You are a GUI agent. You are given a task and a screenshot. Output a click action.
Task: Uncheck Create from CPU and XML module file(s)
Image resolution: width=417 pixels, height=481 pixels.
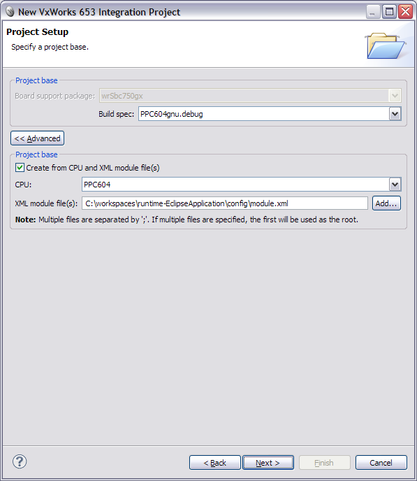[x=20, y=168]
